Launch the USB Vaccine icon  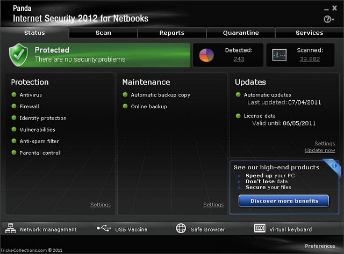104,229
